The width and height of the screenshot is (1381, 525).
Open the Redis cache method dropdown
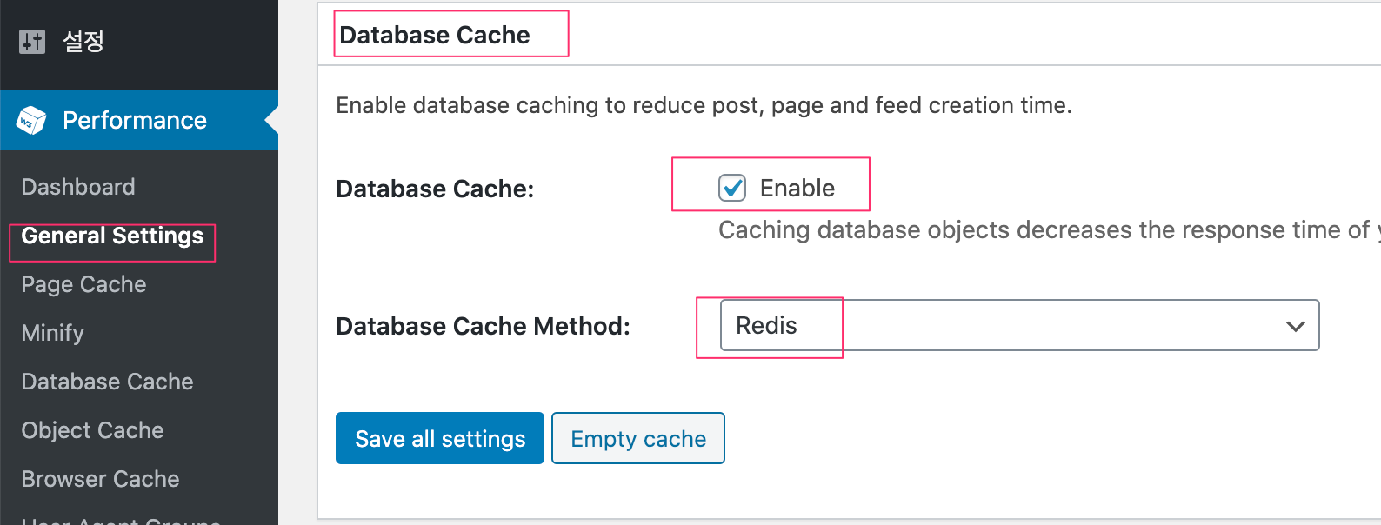1018,326
